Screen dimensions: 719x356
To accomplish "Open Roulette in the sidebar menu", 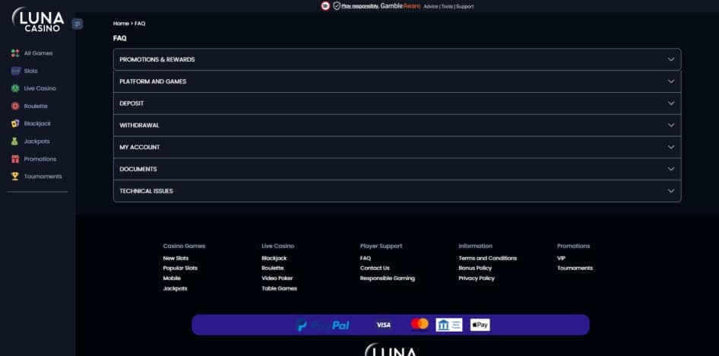I will click(36, 106).
